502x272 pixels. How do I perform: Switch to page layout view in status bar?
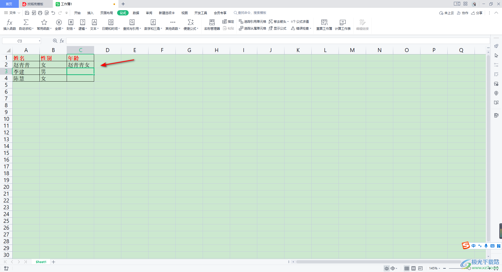click(x=413, y=268)
